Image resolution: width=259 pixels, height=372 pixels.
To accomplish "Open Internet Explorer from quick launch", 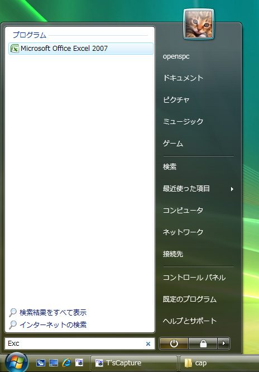I will 66,363.
